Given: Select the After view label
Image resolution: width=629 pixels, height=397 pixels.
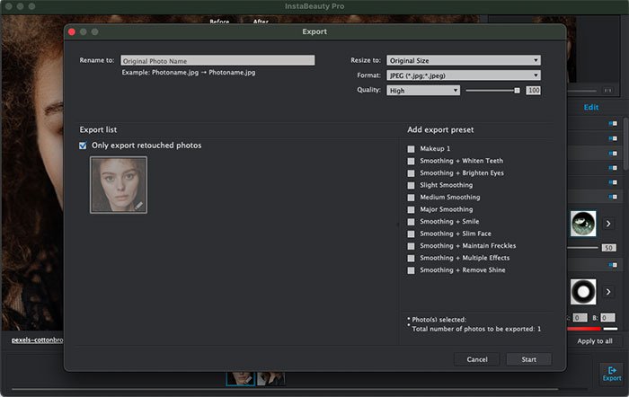Looking at the screenshot, I should 261,22.
